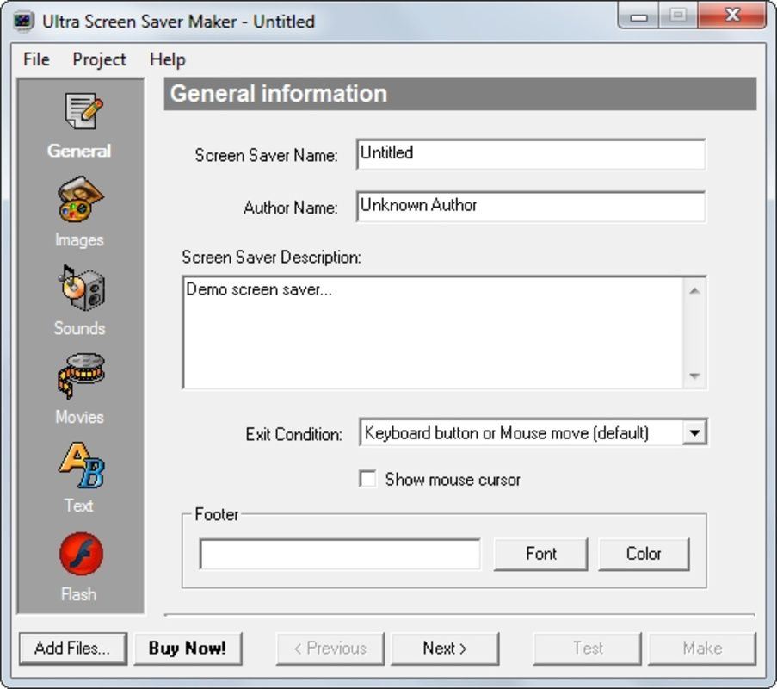The width and height of the screenshot is (777, 689).
Task: Click inside the Screen Saver Name field
Action: [529, 155]
